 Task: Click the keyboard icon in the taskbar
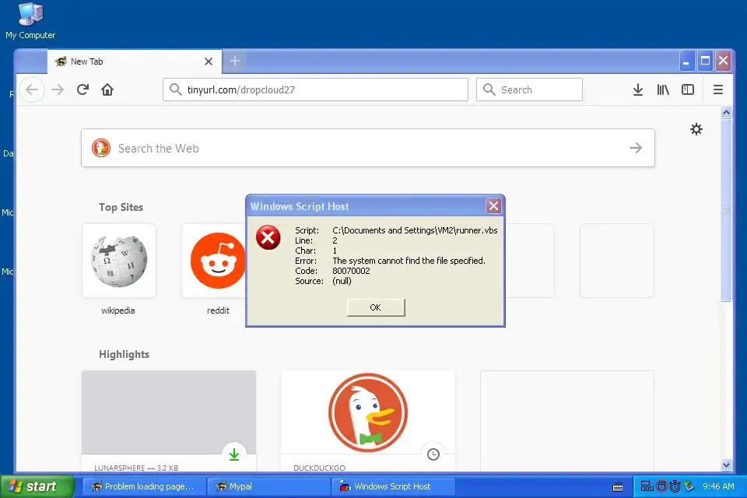click(617, 487)
